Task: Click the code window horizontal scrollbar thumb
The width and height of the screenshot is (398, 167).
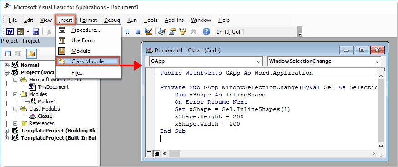Action: (x=174, y=153)
